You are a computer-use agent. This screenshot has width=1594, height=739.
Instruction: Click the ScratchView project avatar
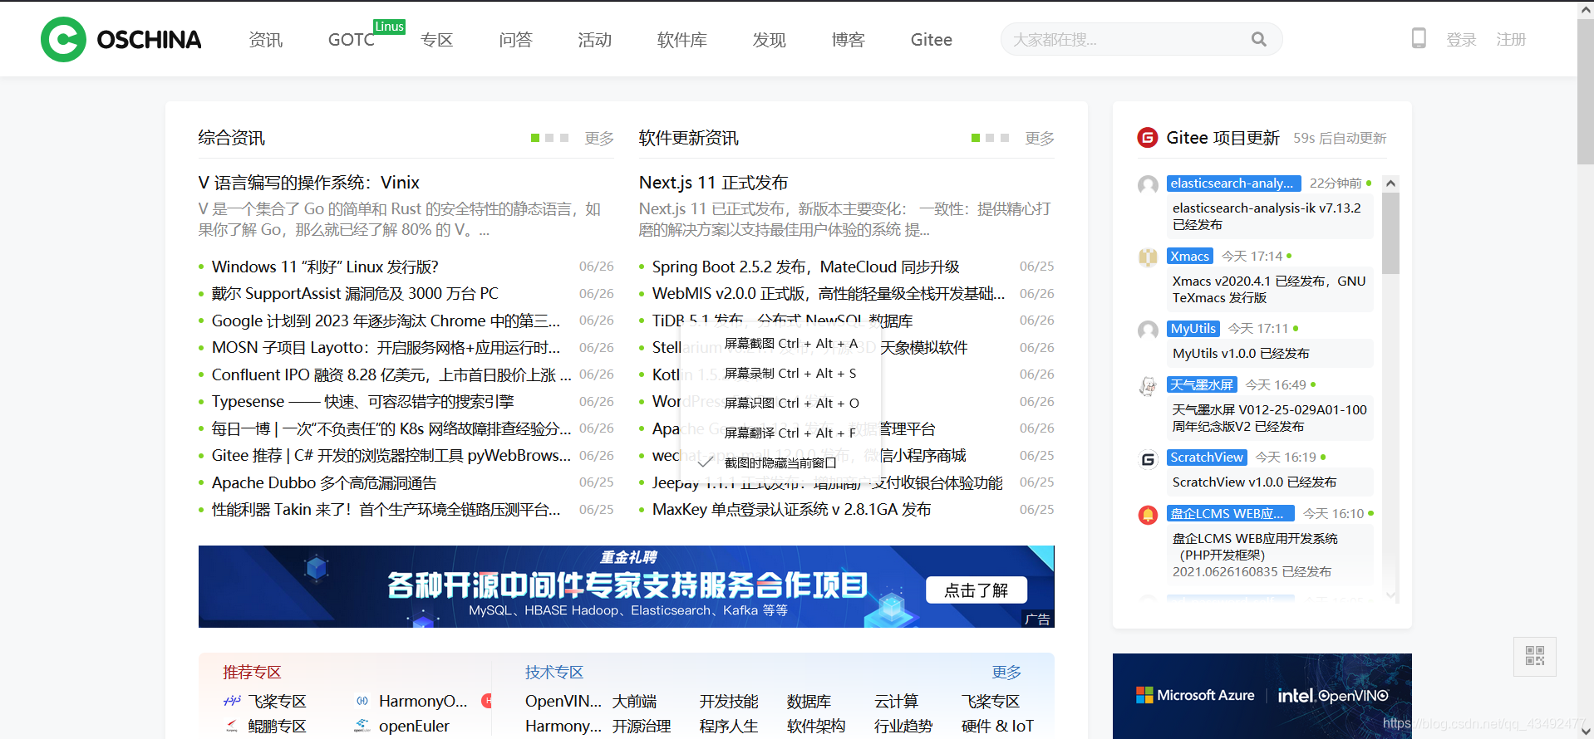pyautogui.click(x=1148, y=459)
